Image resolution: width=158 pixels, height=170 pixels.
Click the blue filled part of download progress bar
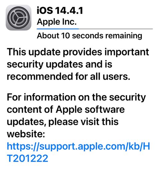[58, 29]
